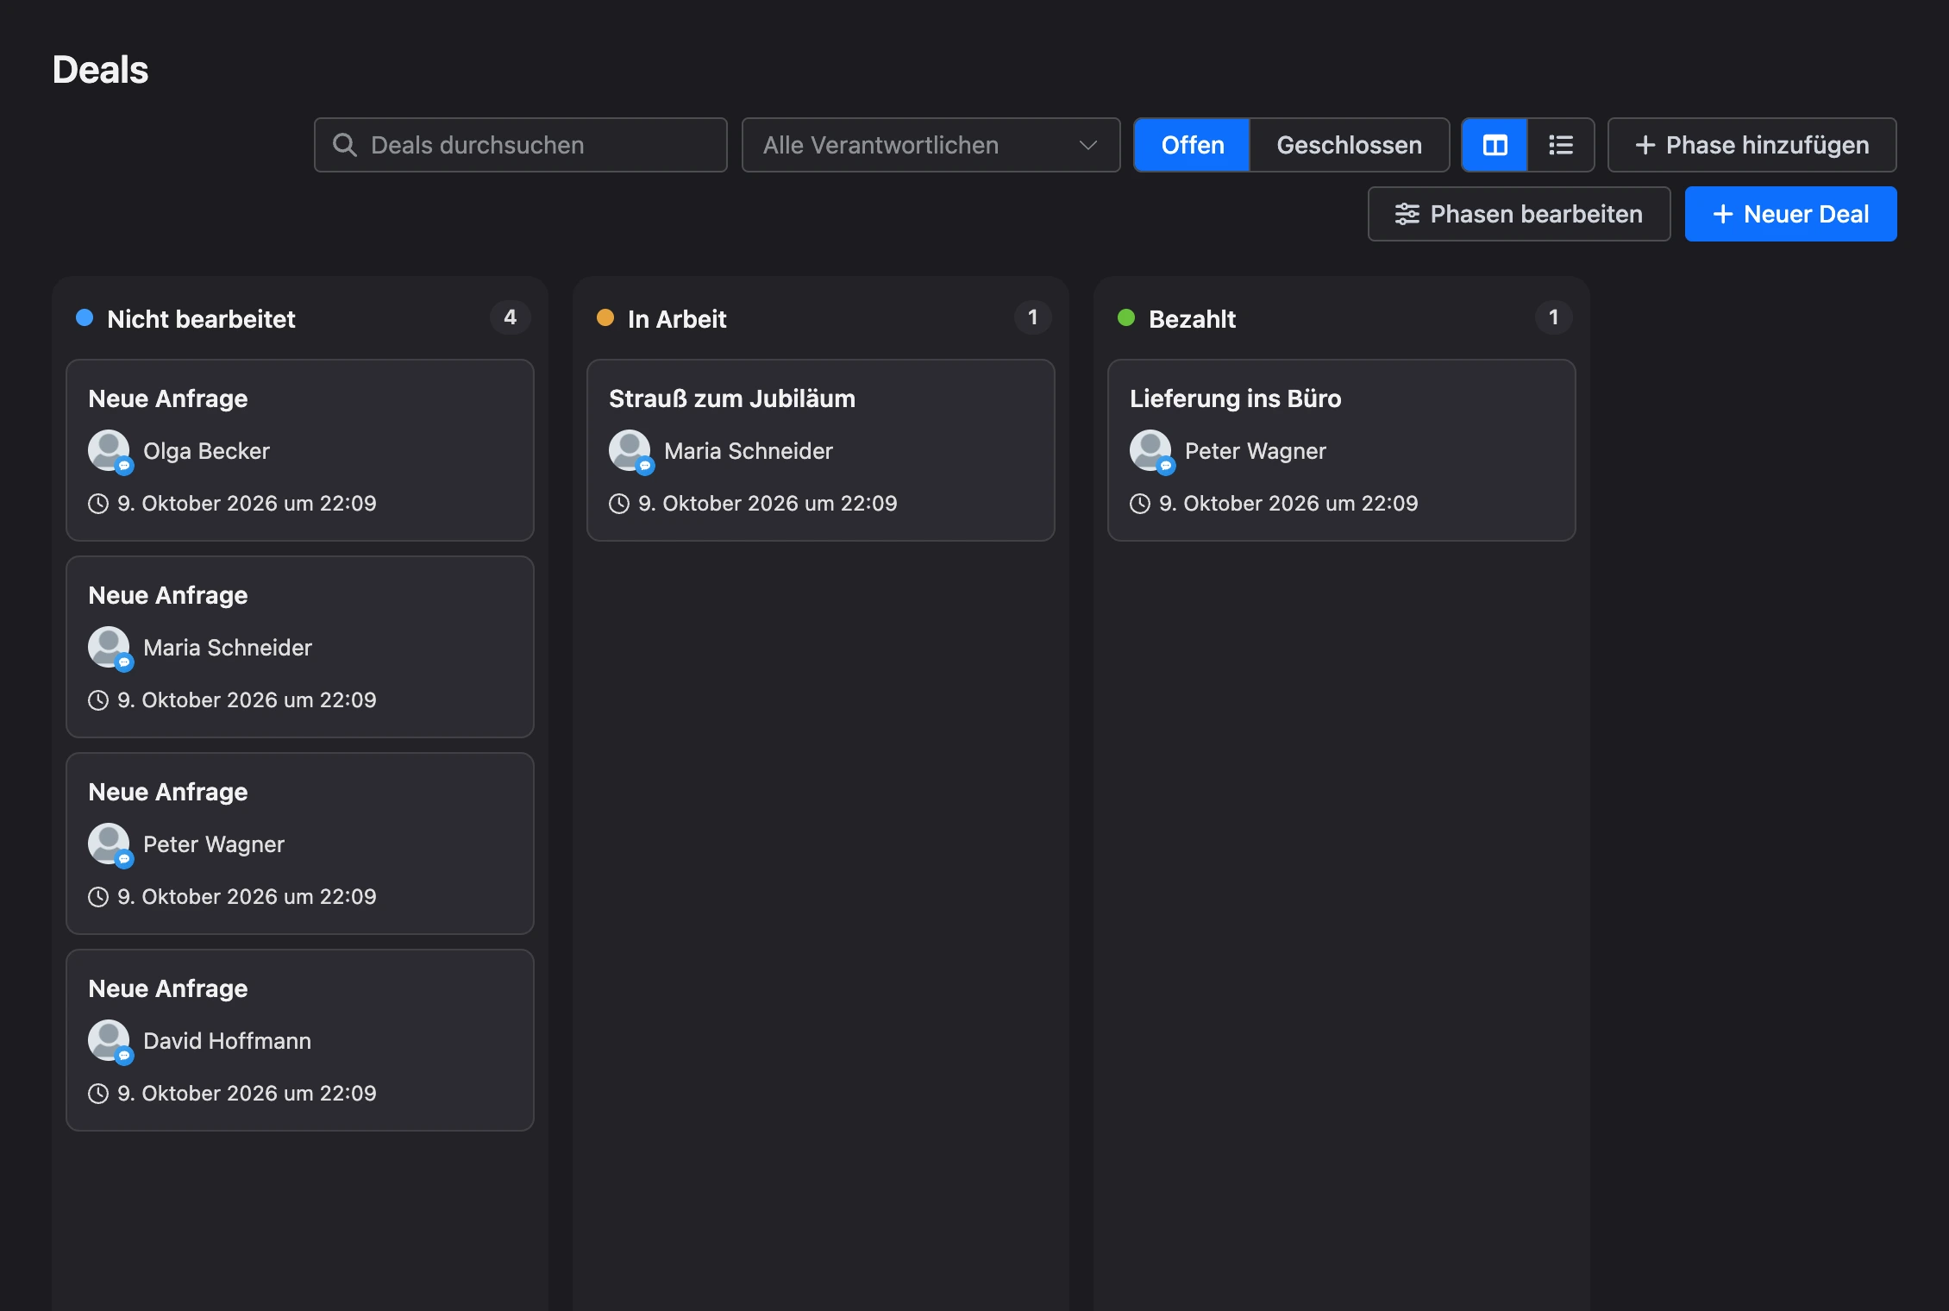1949x1311 pixels.
Task: Click Olga Becker's avatar icon
Action: (110, 450)
